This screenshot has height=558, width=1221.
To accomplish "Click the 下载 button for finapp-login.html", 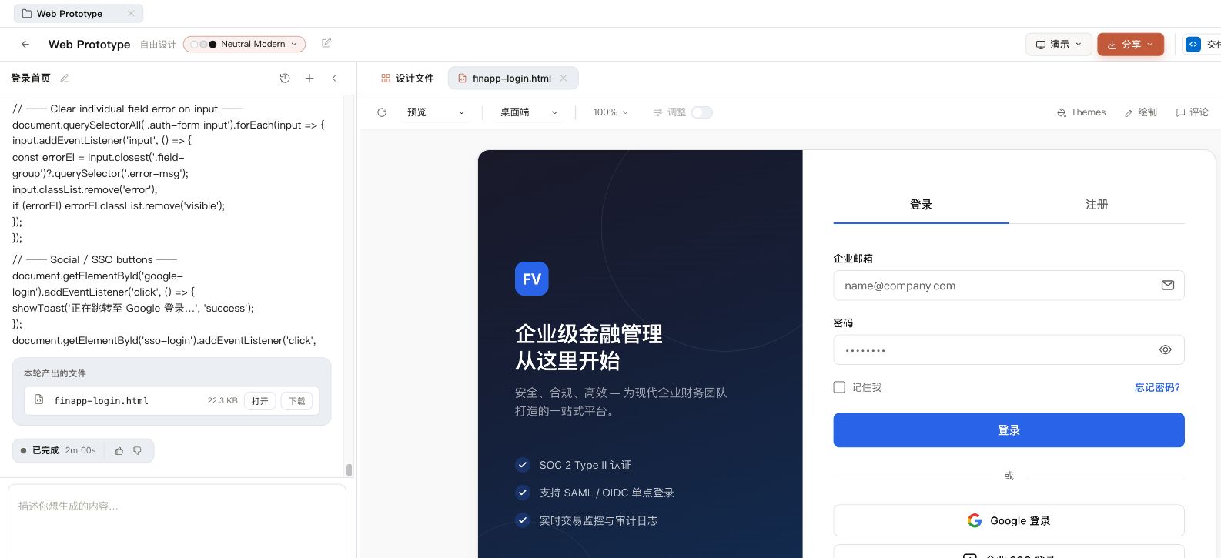I will click(x=296, y=401).
